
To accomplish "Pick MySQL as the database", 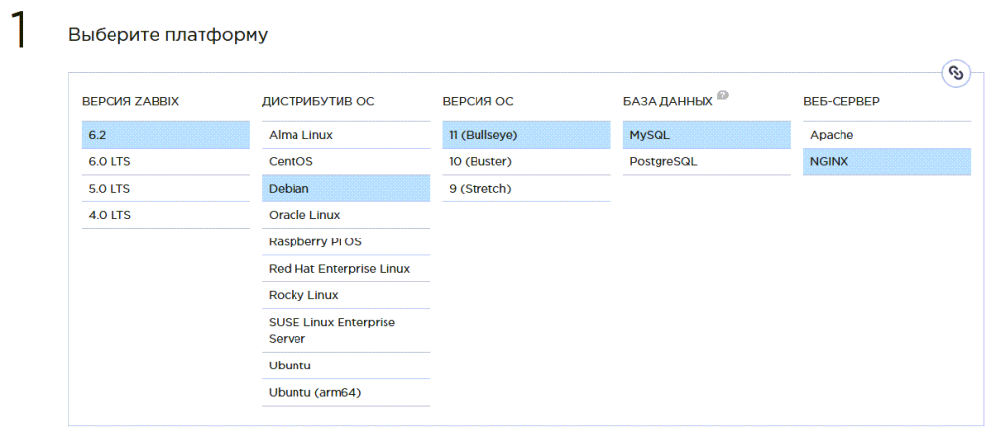I will pyautogui.click(x=706, y=135).
